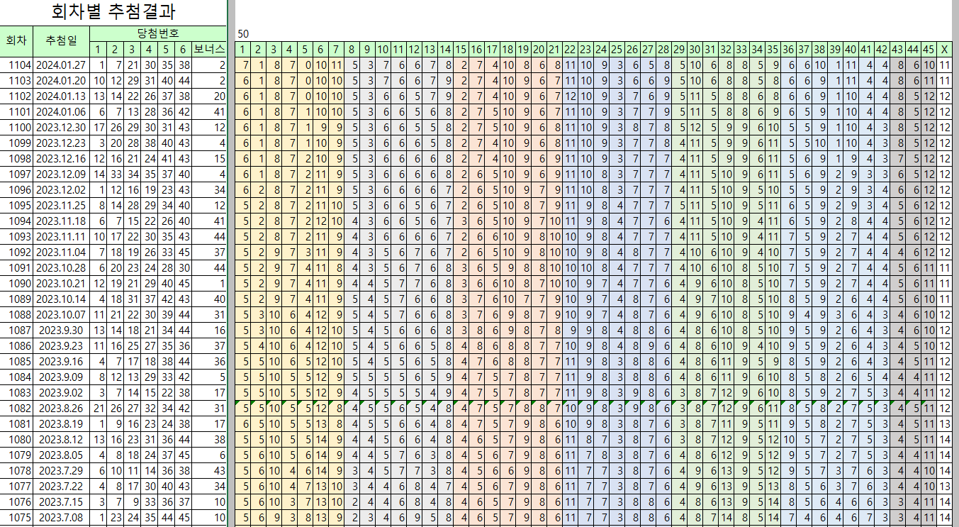This screenshot has height=527, width=959.
Task: Select bonus number 41 in round 1101 row
Action: pos(209,112)
